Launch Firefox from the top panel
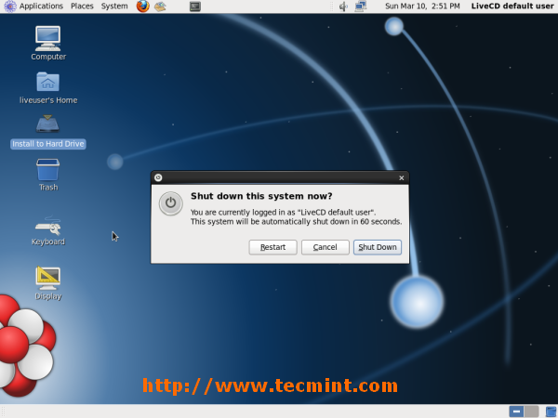This screenshot has width=558, height=418. [142, 7]
